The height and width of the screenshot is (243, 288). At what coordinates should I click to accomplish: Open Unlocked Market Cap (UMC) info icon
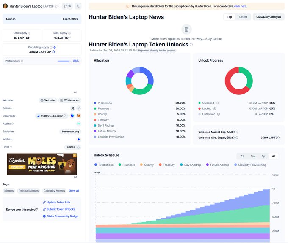pyautogui.click(x=237, y=132)
